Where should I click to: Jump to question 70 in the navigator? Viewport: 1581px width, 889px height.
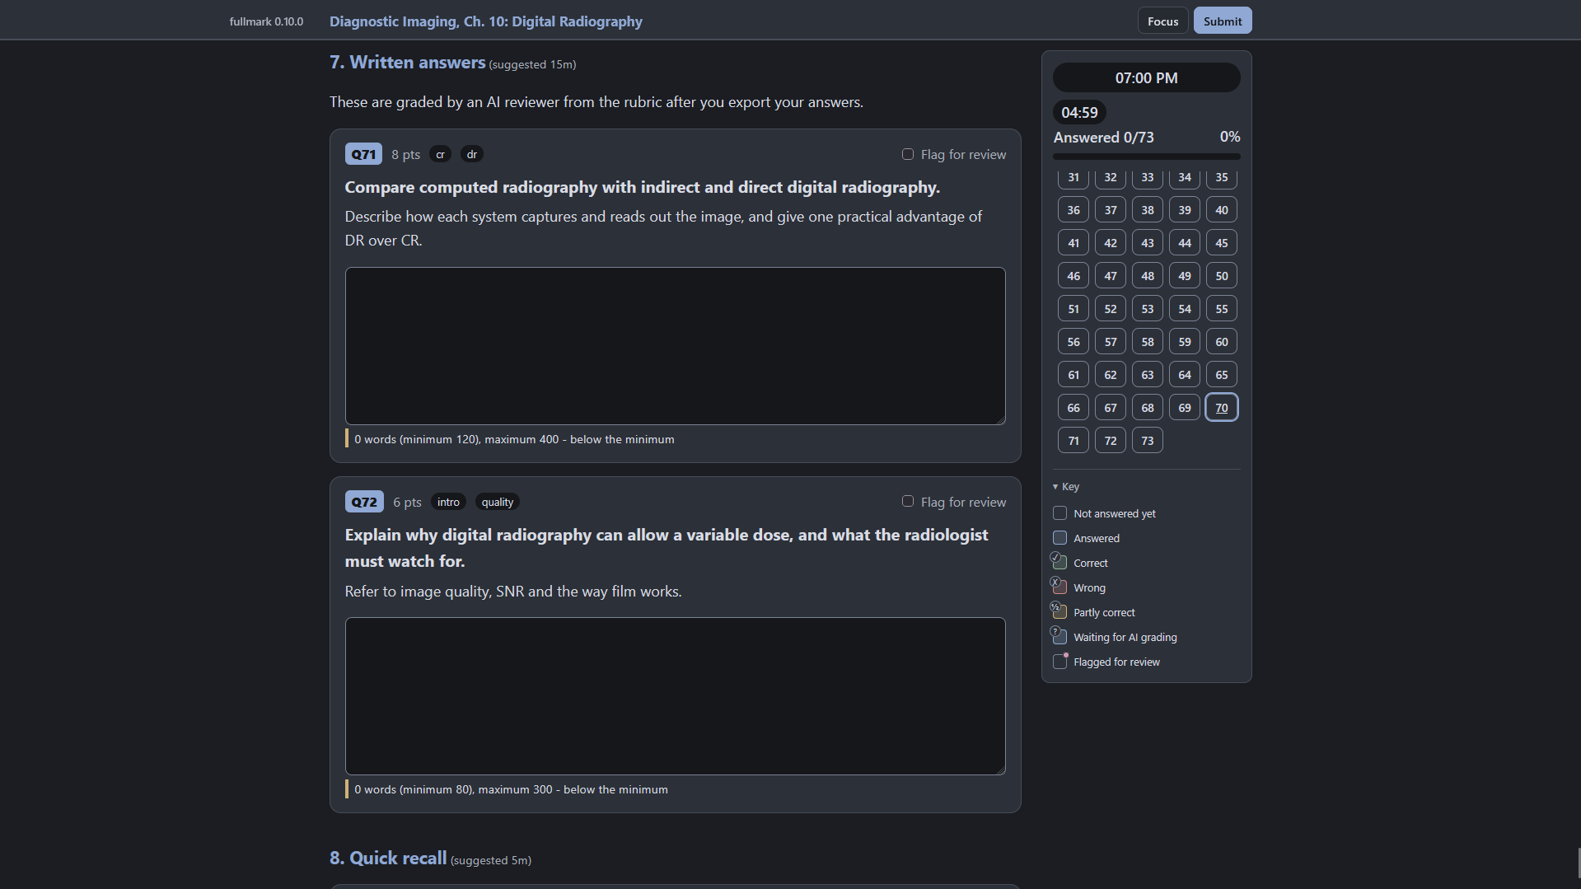[x=1222, y=407]
